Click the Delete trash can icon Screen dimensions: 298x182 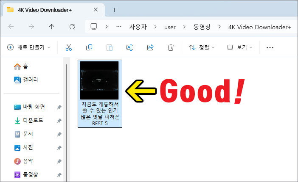coord(171,47)
